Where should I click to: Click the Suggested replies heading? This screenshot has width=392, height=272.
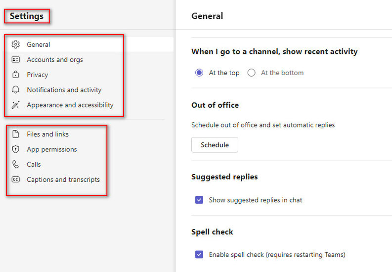pyautogui.click(x=224, y=177)
